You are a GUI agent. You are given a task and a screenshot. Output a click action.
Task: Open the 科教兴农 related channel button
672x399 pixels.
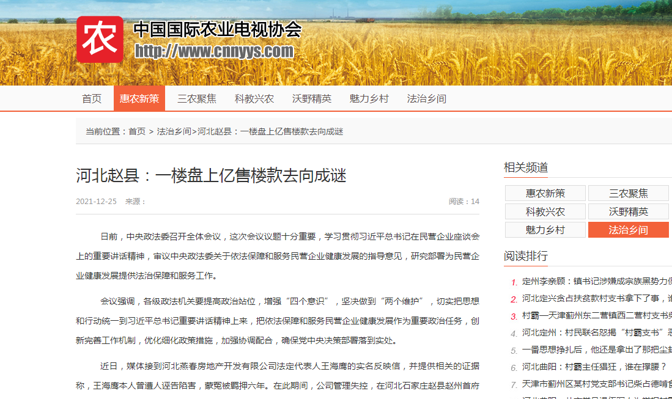coord(545,211)
